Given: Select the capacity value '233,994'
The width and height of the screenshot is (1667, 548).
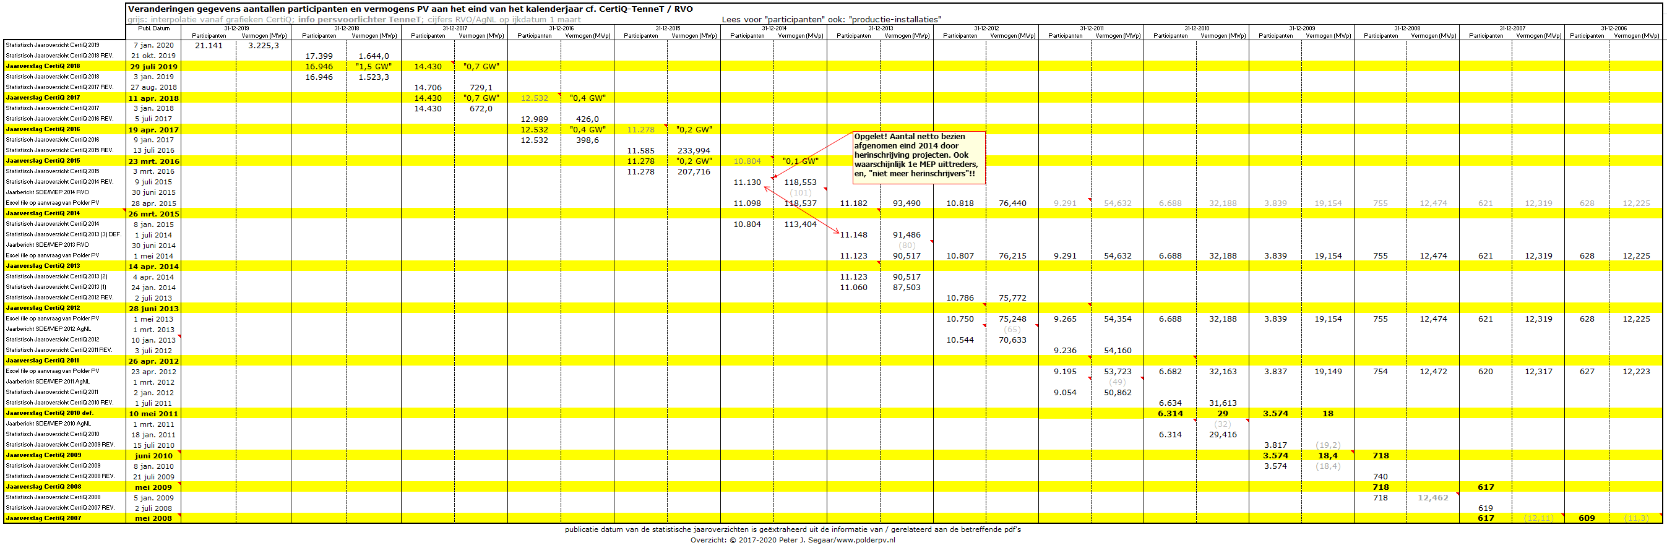Looking at the screenshot, I should [x=694, y=151].
